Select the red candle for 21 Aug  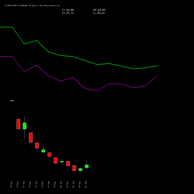(x=68, y=163)
